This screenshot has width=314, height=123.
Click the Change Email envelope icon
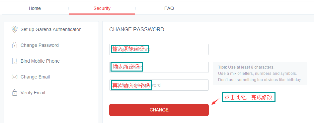[x=14, y=77]
